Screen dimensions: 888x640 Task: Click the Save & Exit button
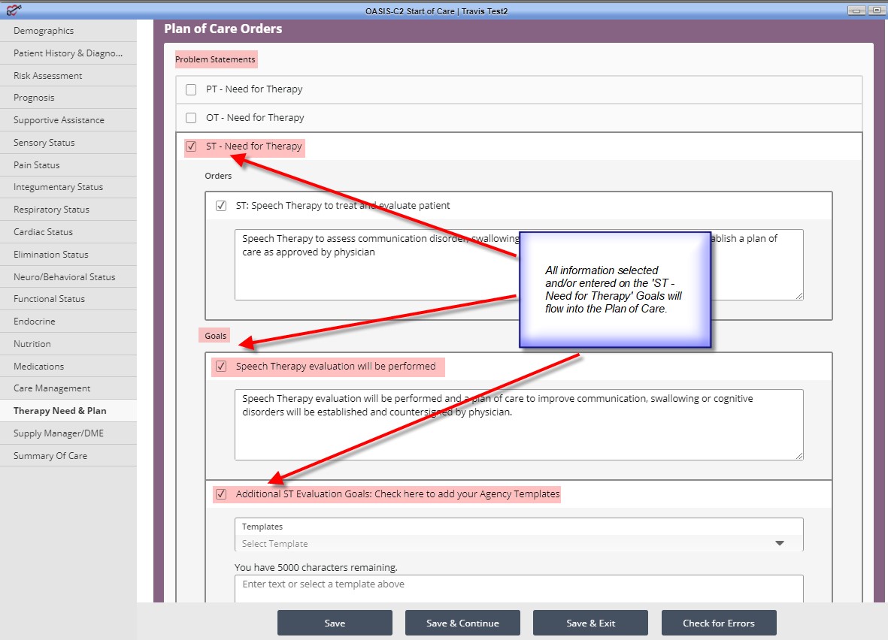click(591, 623)
